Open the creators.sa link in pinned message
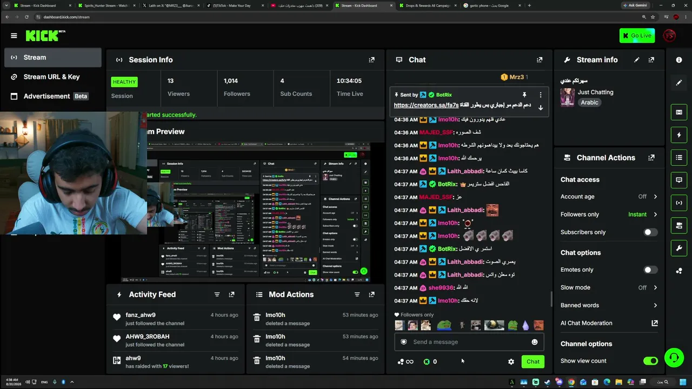 pos(426,105)
